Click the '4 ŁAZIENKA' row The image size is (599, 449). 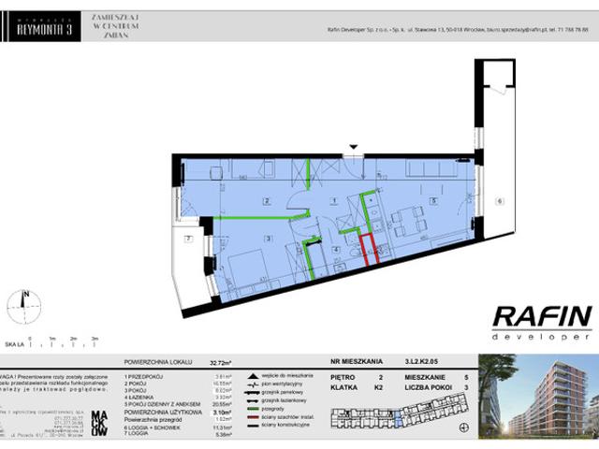tap(178, 398)
